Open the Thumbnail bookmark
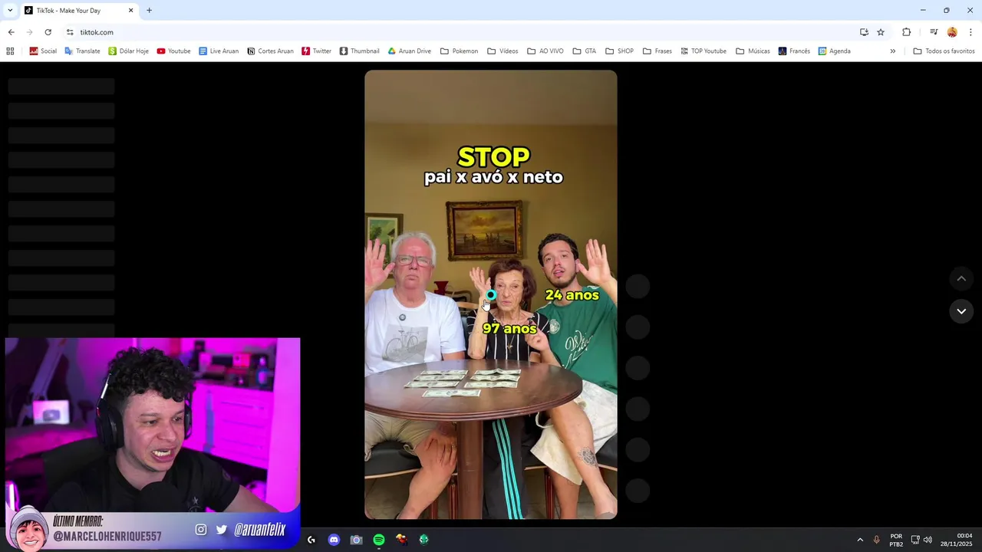The image size is (982, 552). (x=360, y=51)
